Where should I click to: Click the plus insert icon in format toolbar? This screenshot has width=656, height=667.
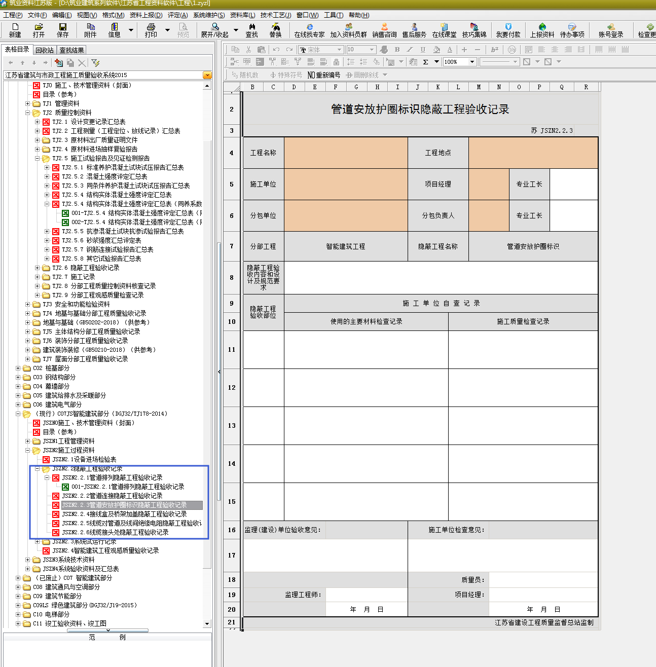coord(464,49)
